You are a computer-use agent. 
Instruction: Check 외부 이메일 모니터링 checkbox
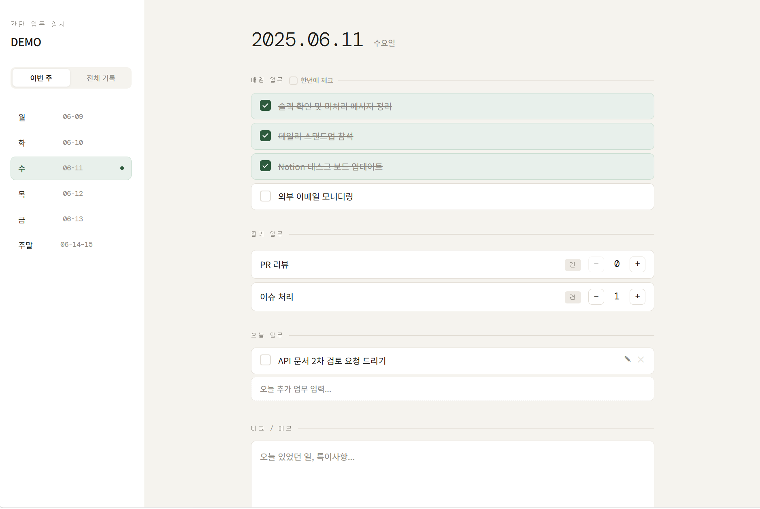click(x=265, y=196)
